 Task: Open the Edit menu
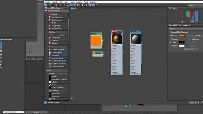(x=61, y=2)
